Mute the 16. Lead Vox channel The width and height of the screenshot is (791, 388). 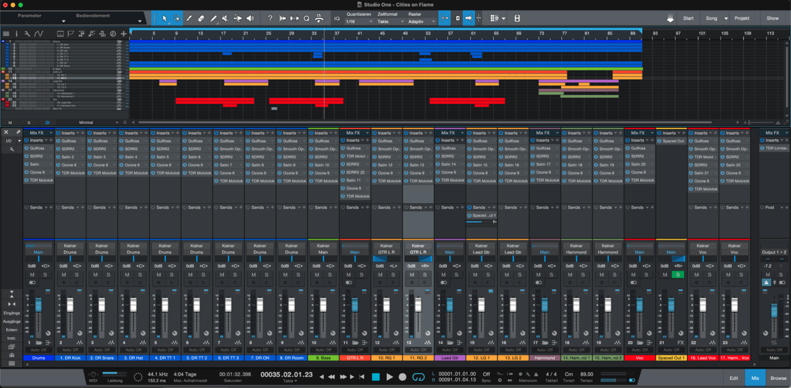coord(696,274)
